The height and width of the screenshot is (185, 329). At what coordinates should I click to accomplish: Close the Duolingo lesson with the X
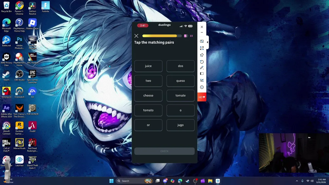136,36
